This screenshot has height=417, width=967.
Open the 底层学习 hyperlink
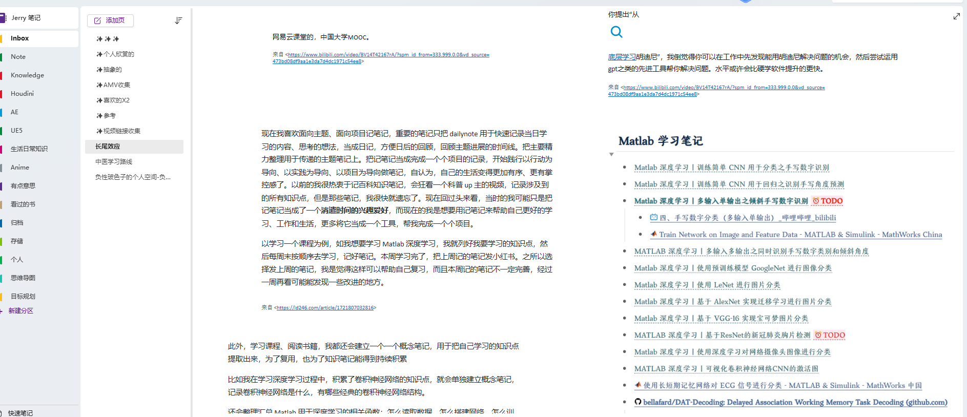[622, 57]
